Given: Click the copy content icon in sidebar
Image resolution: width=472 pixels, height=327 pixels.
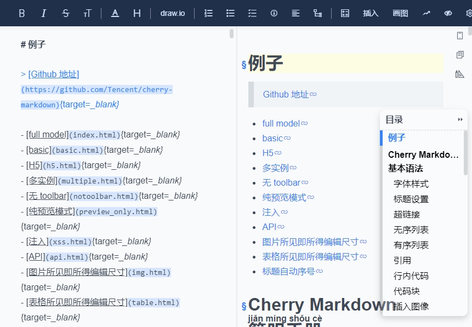Looking at the screenshot, I should click(x=460, y=55).
